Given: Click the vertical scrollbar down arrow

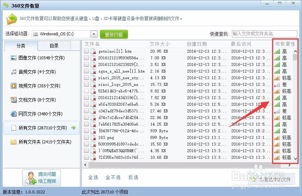Looking at the screenshot, I should [x=295, y=158].
